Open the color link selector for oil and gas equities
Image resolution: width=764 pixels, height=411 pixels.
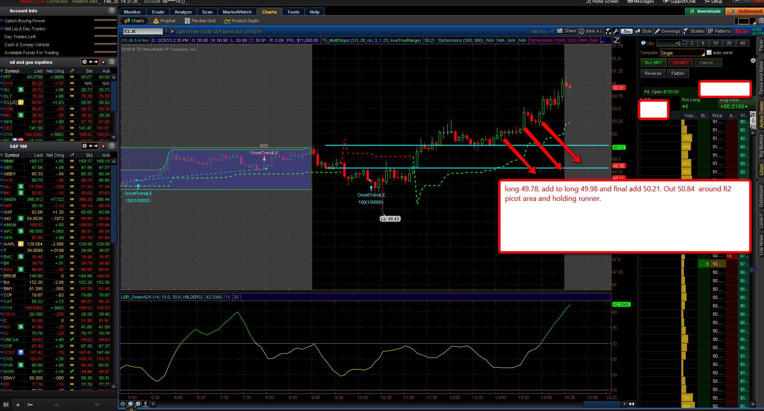coord(103,62)
